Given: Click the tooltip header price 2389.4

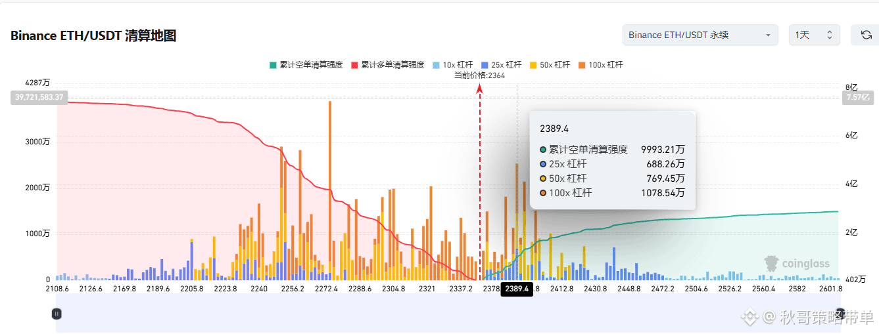Looking at the screenshot, I should 554,128.
